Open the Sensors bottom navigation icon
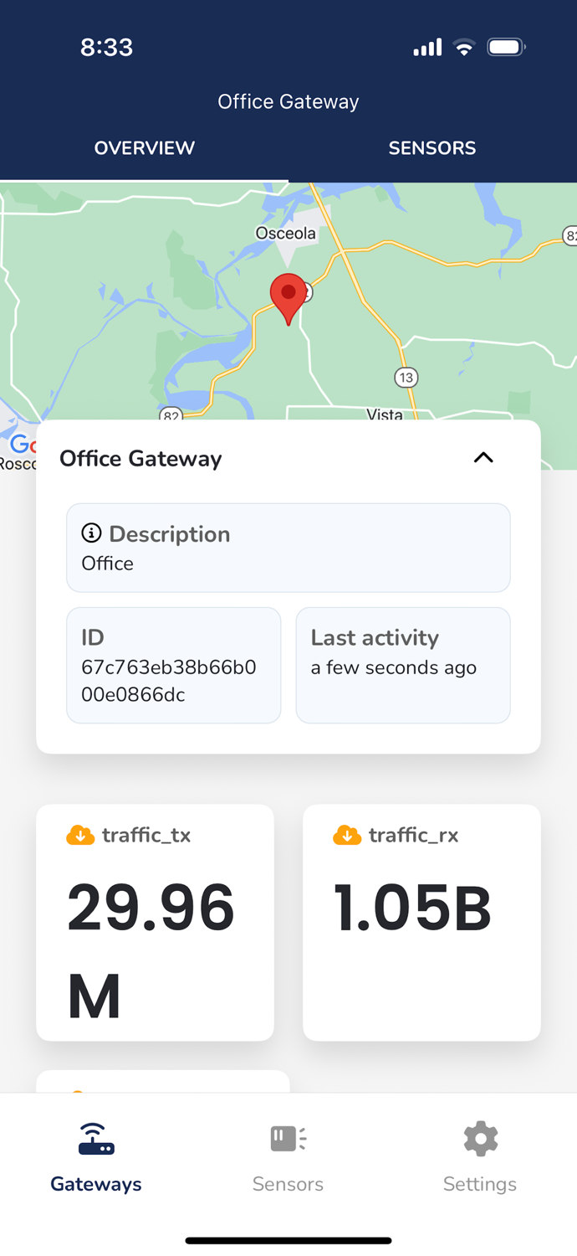577x1256 pixels. 288,1139
